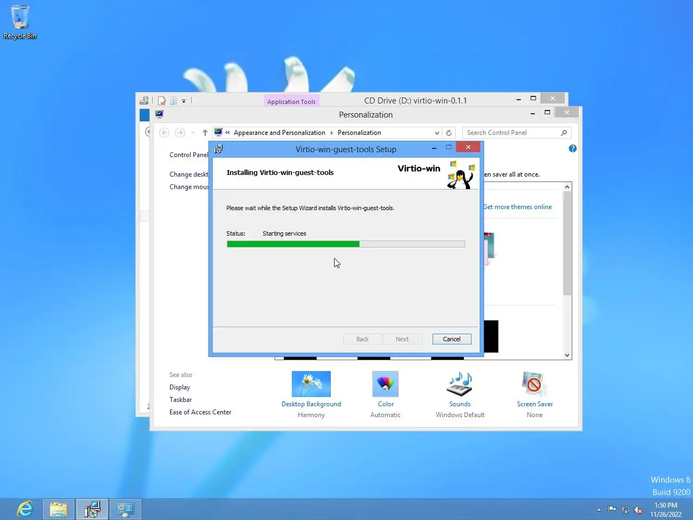Open recent locations dropdown arrow
The image size is (693, 520).
point(193,133)
